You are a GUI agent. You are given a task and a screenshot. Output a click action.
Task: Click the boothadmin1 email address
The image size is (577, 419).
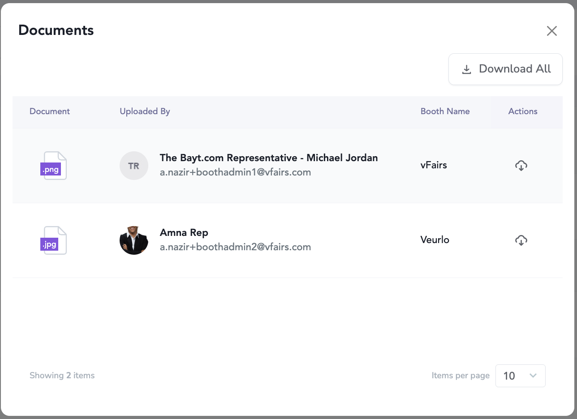235,172
